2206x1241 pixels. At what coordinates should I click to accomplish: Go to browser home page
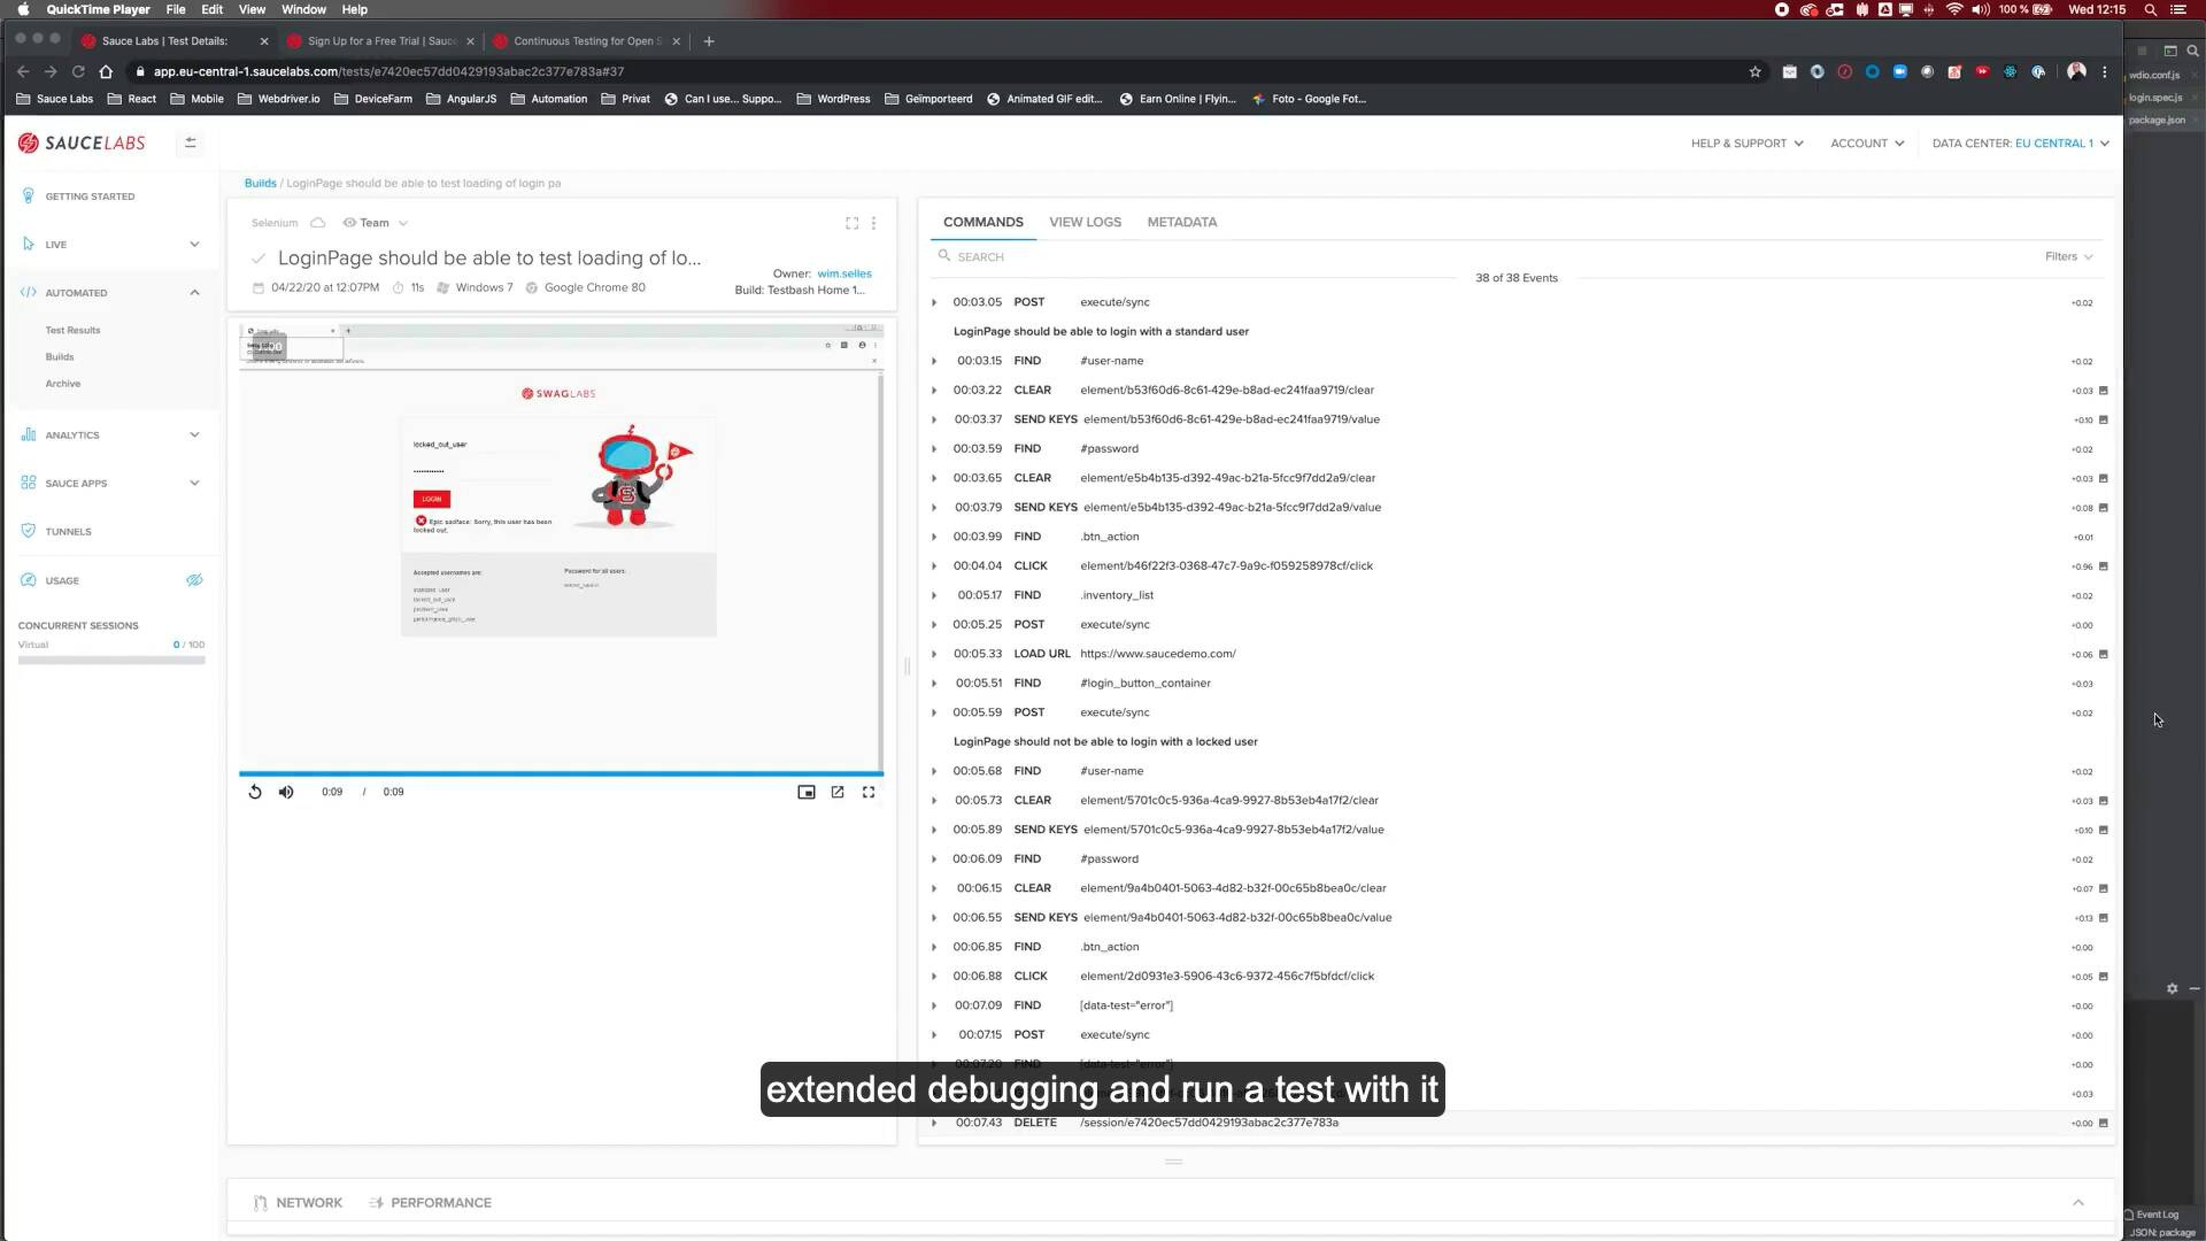[x=105, y=71]
